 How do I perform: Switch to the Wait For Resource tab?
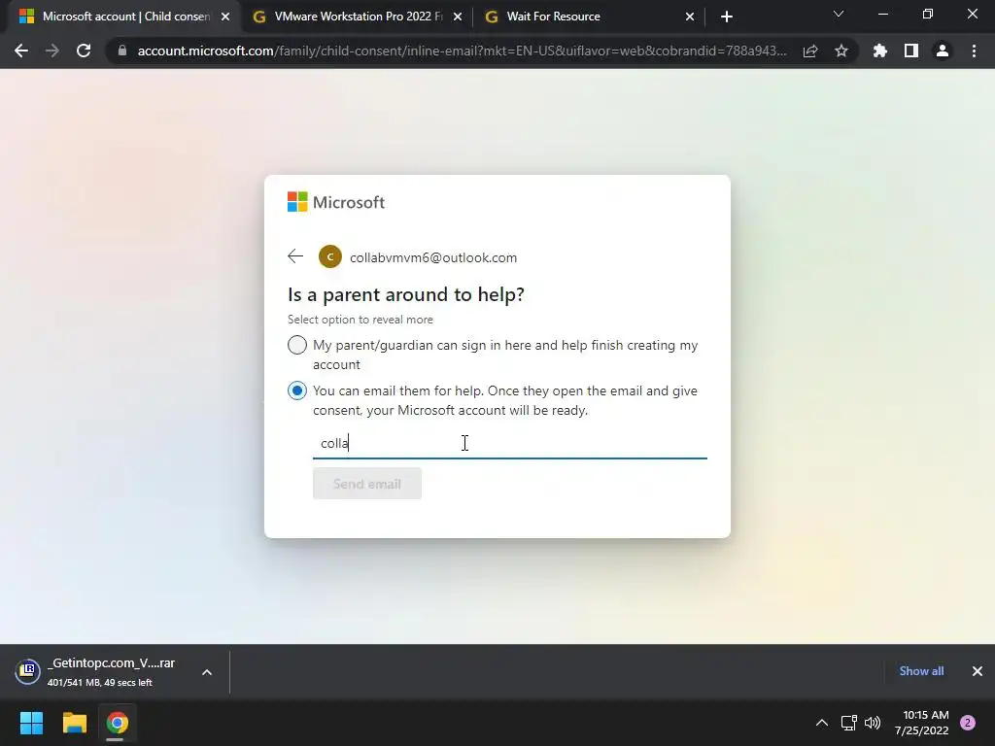pos(589,17)
